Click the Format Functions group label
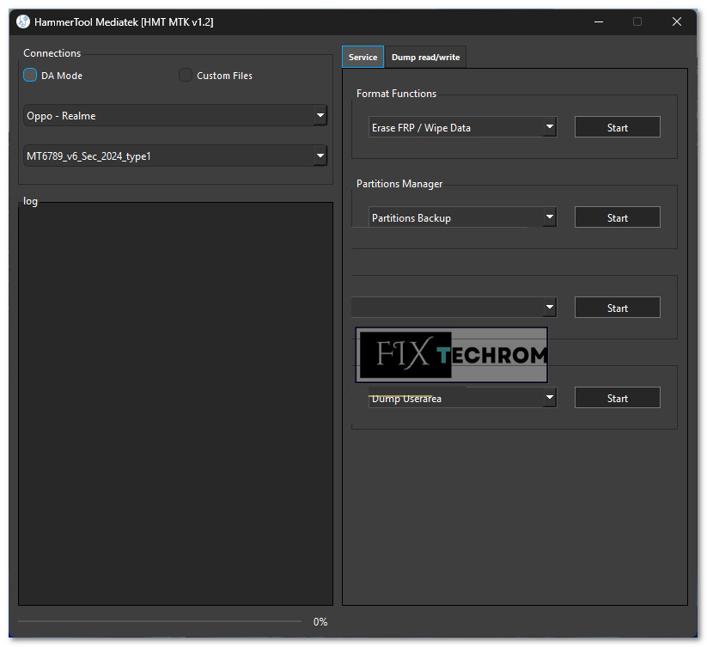This screenshot has width=707, height=647. pos(396,94)
